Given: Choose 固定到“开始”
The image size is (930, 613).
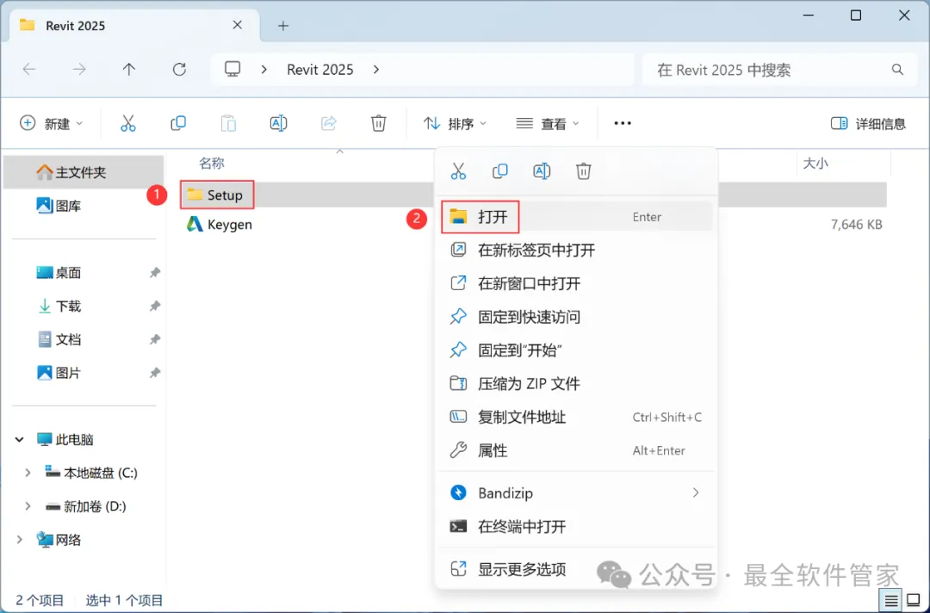Looking at the screenshot, I should click(x=576, y=350).
